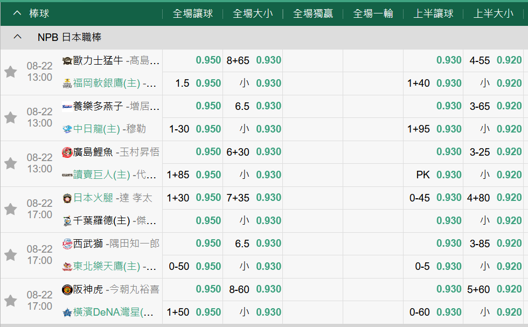
Task: Click the 千葉羅德 team logo
Action: click(x=67, y=221)
